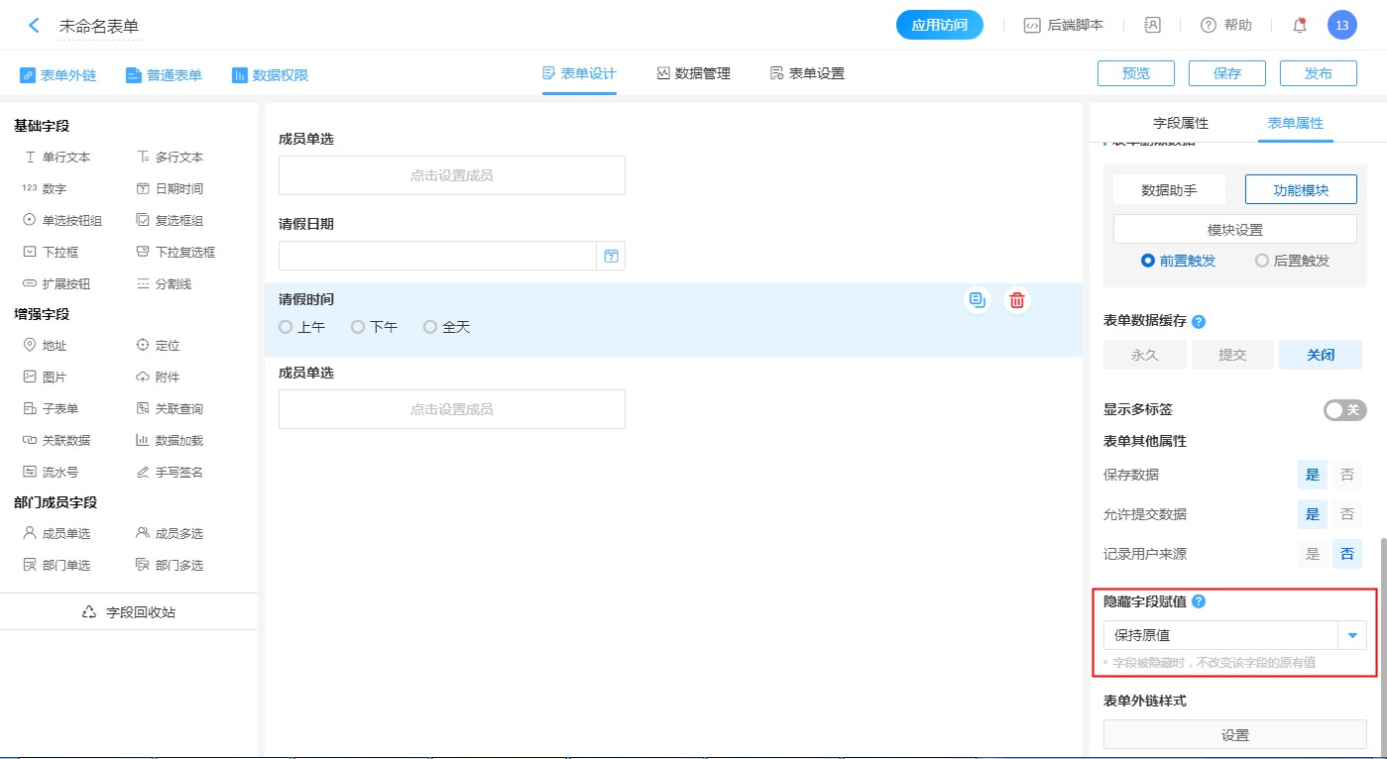
Task: Click user avatar labeled 13
Action: [x=1341, y=26]
